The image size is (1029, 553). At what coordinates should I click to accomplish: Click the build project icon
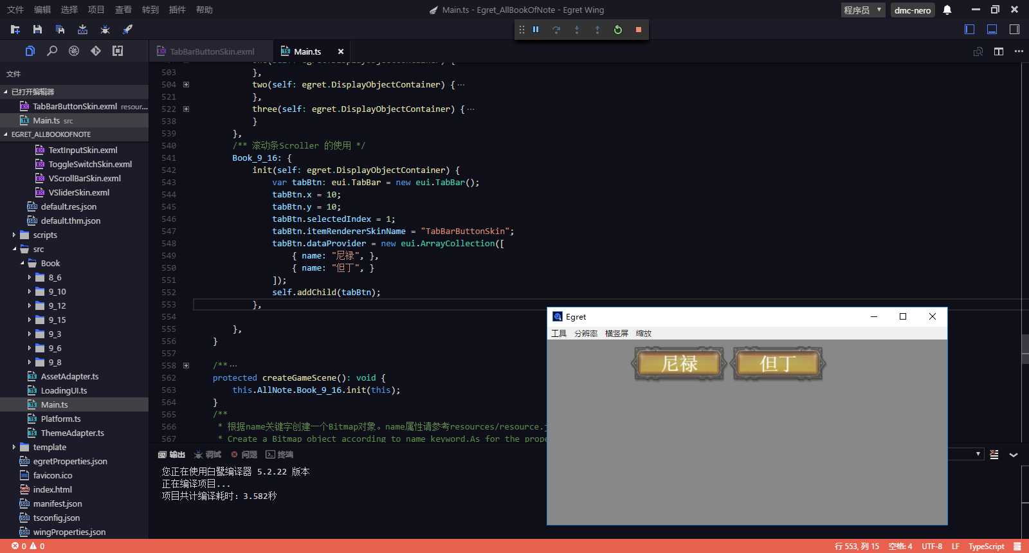point(82,30)
